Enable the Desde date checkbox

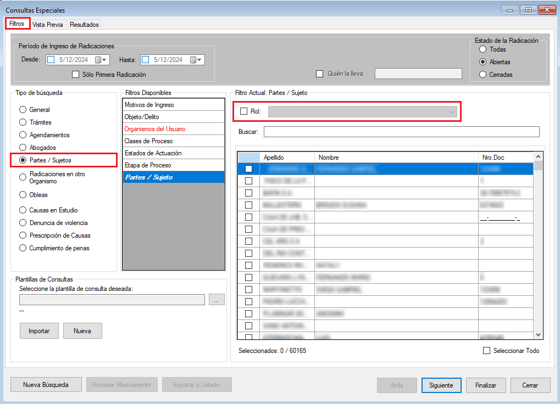point(51,60)
